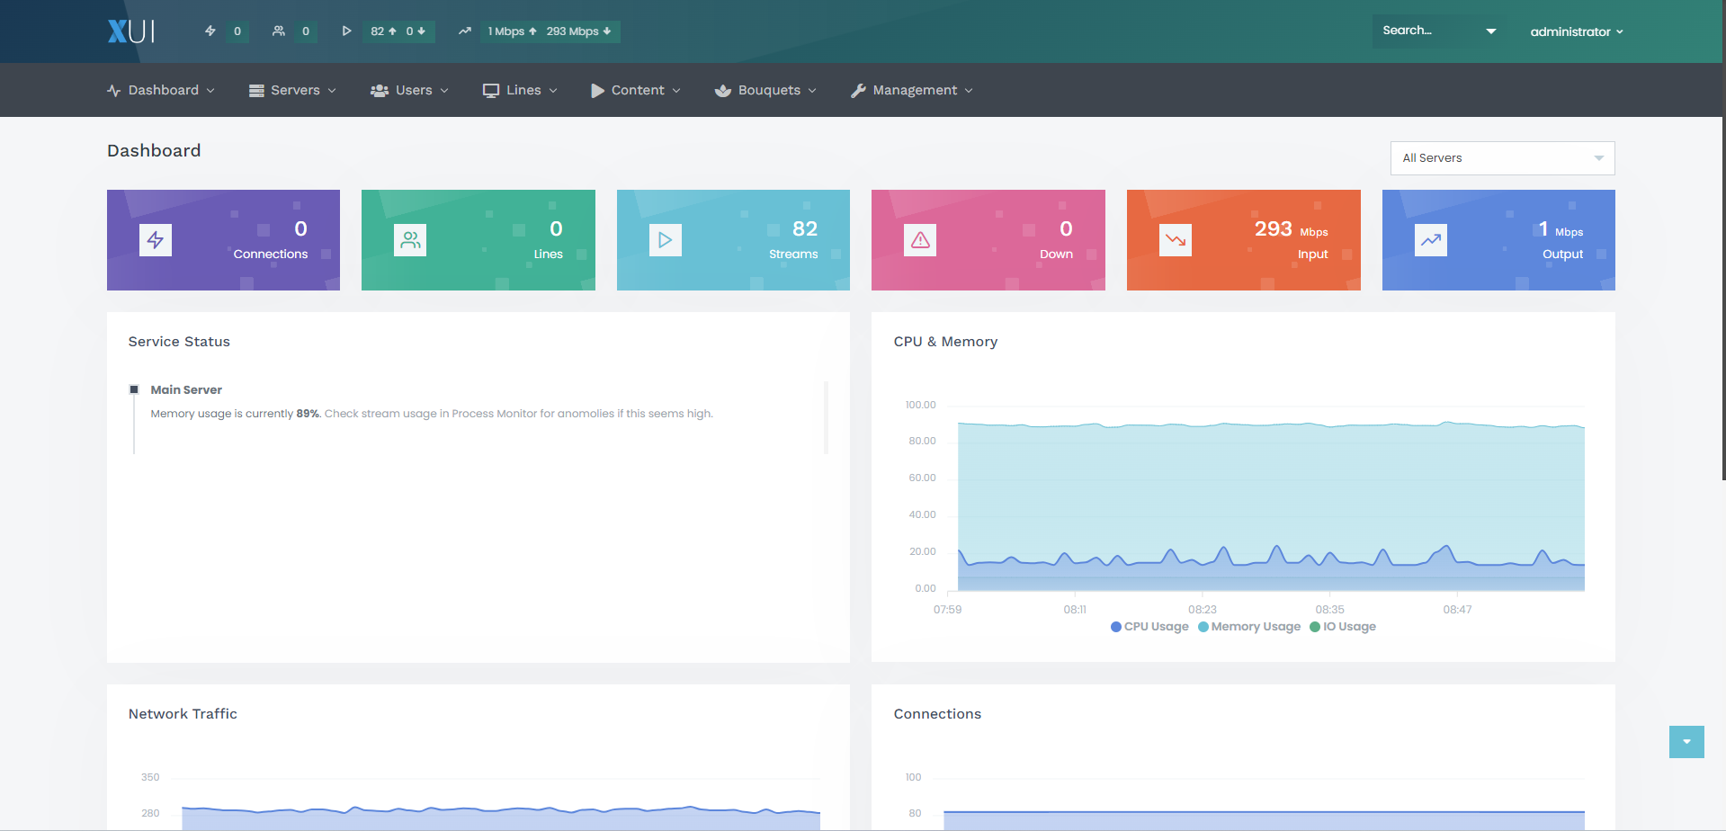1726x831 pixels.
Task: Click the upward trend icon on Output card
Action: point(1431,240)
